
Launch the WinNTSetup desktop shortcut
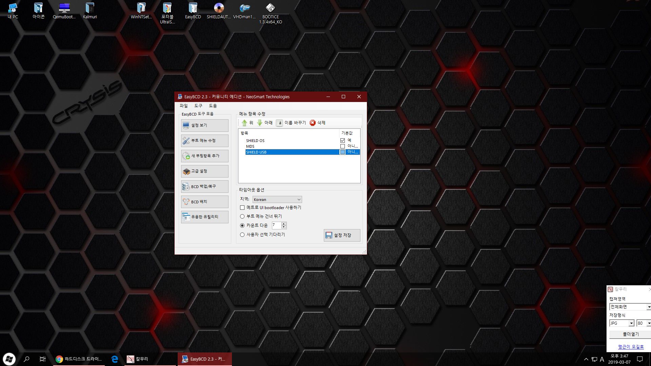(141, 11)
